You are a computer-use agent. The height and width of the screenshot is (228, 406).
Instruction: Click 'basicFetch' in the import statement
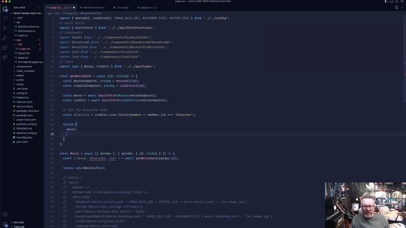84,28
